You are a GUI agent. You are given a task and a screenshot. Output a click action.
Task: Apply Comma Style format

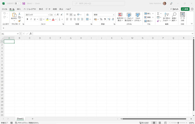105,19
